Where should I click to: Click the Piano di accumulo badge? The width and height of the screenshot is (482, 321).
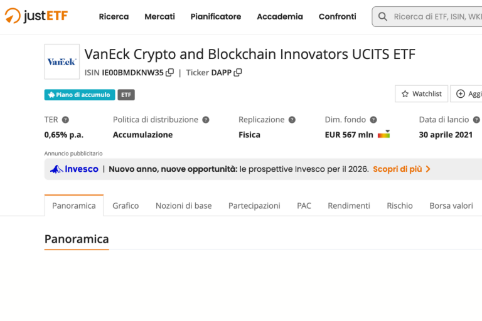click(79, 95)
